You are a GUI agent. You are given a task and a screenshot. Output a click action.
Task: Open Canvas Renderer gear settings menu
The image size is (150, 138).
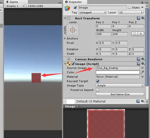[143, 59]
